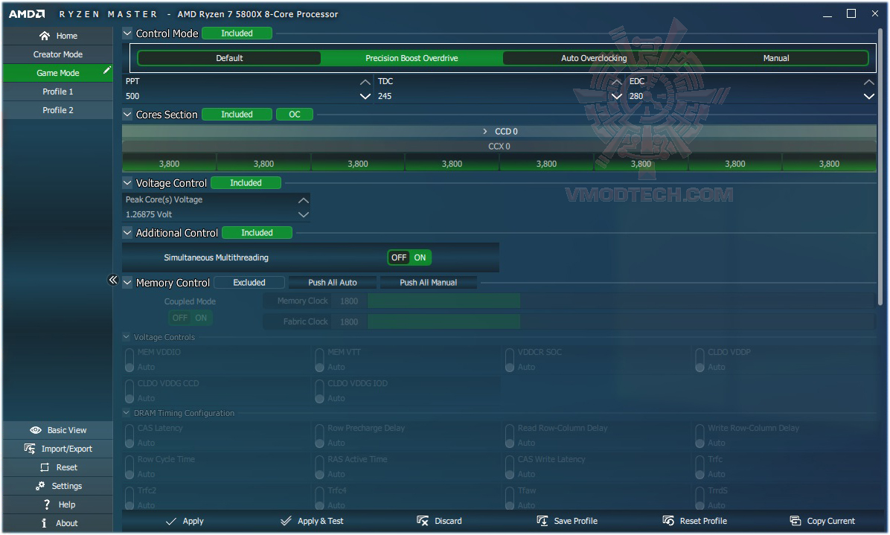The width and height of the screenshot is (890, 535).
Task: Click the Reset icon in sidebar
Action: pyautogui.click(x=45, y=467)
